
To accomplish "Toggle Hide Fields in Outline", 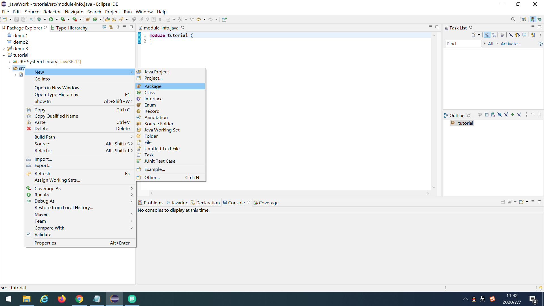I will tap(500, 115).
